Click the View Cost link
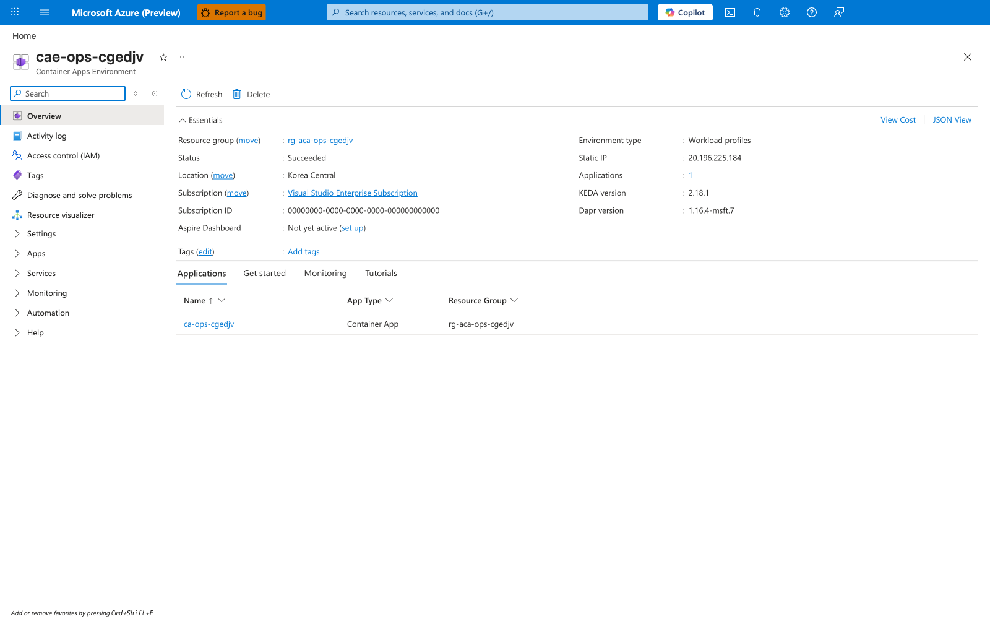Screen dimensions: 990x619 [898, 120]
